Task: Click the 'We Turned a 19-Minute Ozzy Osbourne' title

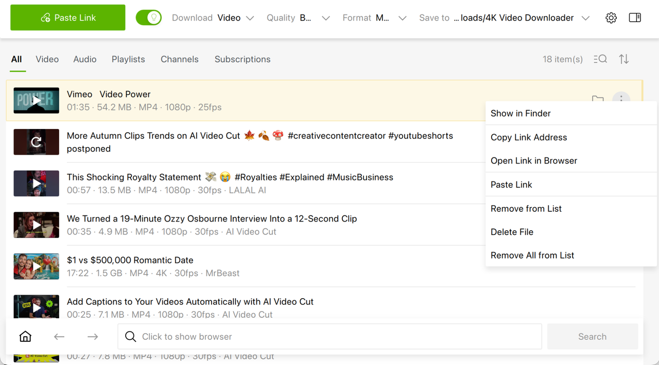Action: pyautogui.click(x=212, y=218)
